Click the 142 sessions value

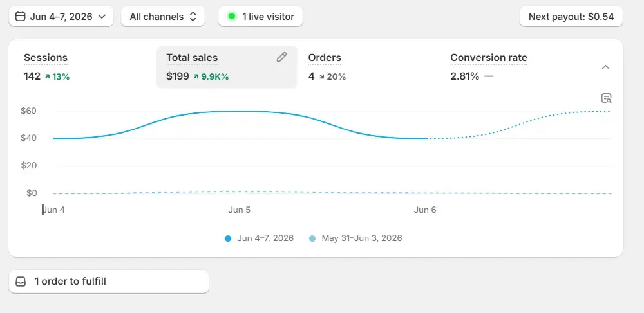coord(32,76)
